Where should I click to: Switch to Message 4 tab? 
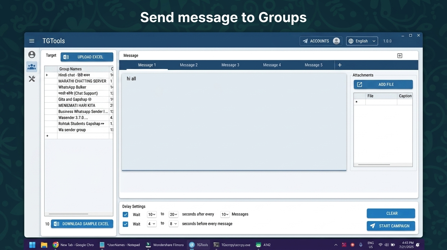(272, 65)
